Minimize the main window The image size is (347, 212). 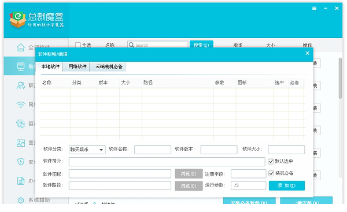326,9
